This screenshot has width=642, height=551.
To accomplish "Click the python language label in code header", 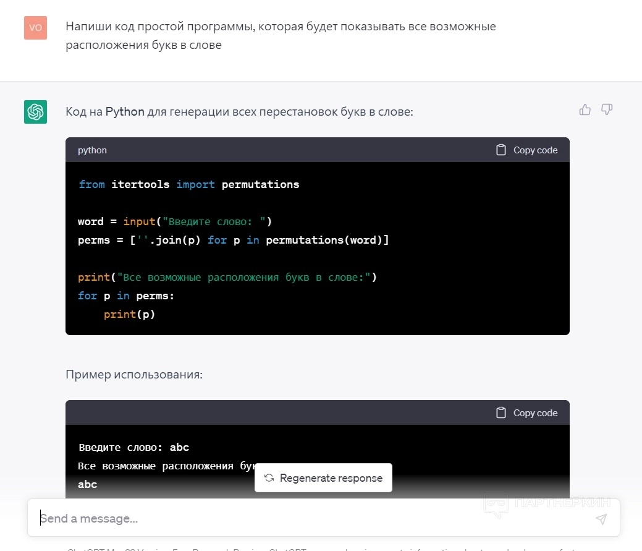I will (x=92, y=150).
